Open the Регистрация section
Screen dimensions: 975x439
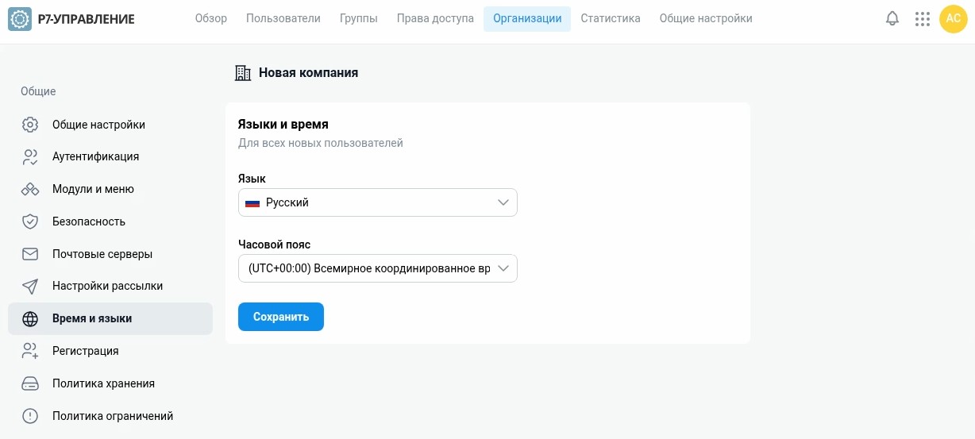coord(110,351)
